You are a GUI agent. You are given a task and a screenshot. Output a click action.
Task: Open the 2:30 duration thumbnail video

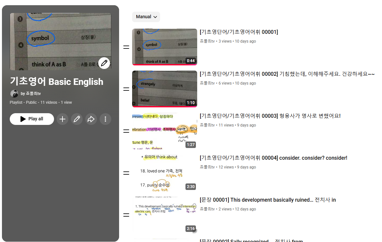point(165,173)
